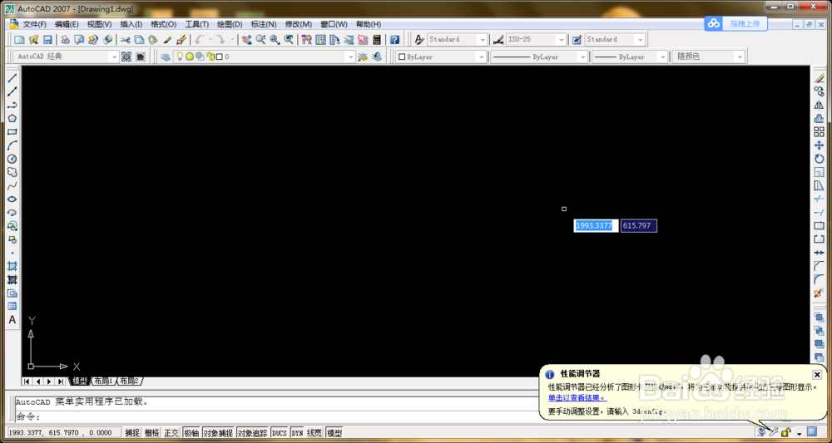Click the Move tool
The image size is (832, 443).
pyautogui.click(x=819, y=145)
